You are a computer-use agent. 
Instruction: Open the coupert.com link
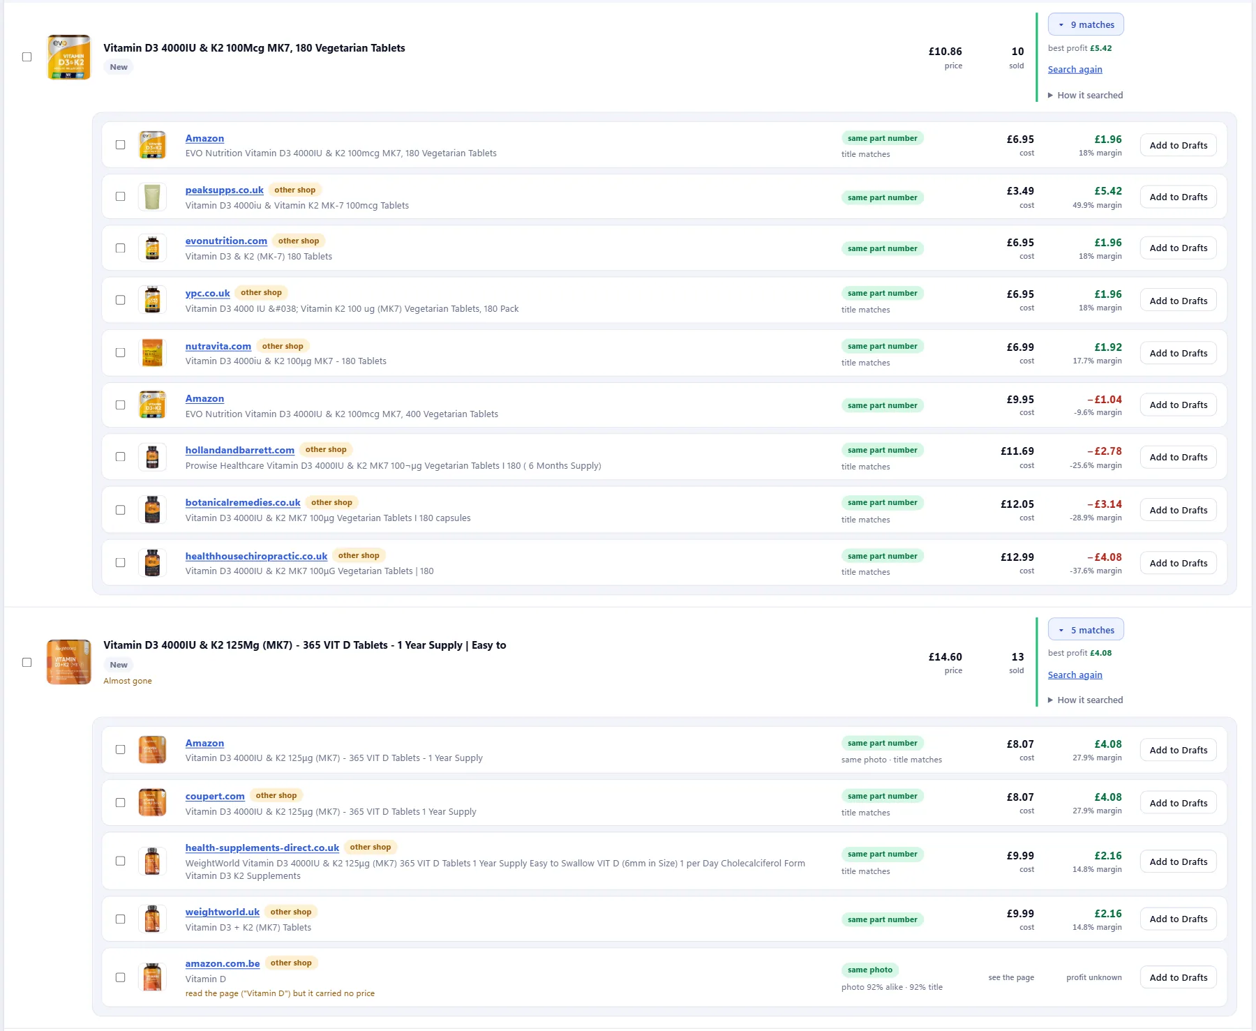click(215, 796)
